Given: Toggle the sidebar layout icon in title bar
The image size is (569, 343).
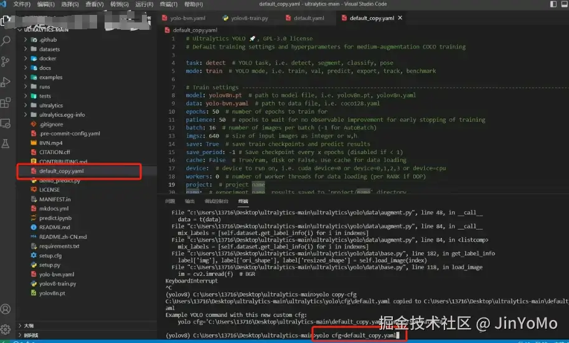Looking at the screenshot, I should [x=553, y=4].
